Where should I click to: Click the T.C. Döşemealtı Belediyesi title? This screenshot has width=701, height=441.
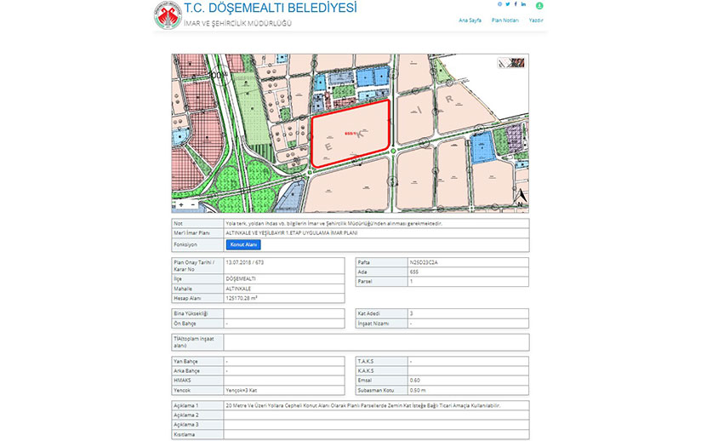point(271,9)
